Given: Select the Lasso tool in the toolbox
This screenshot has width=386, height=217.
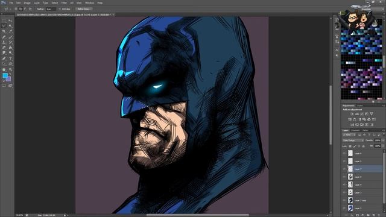Looking at the screenshot, I should (4, 26).
